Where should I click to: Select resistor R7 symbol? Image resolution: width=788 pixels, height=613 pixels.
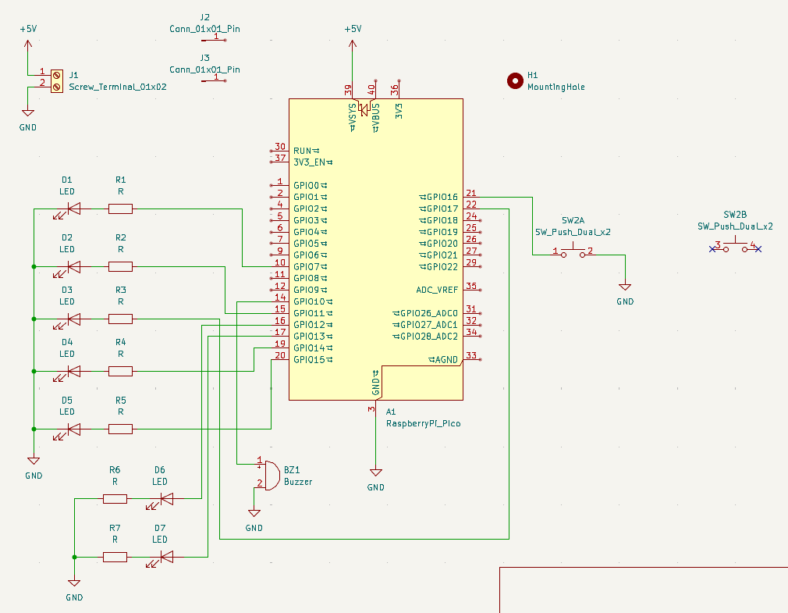point(115,557)
